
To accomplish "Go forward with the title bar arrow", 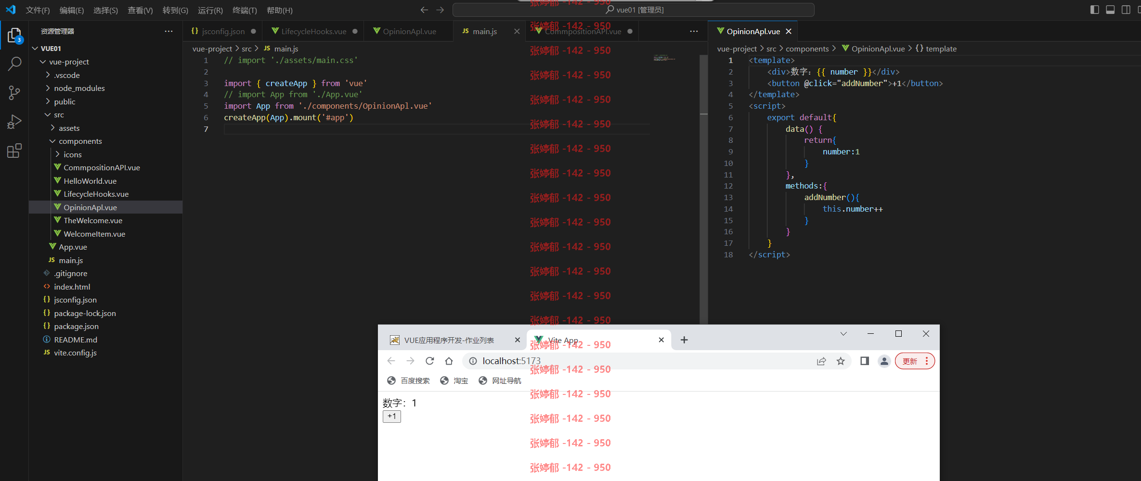I will 440,10.
